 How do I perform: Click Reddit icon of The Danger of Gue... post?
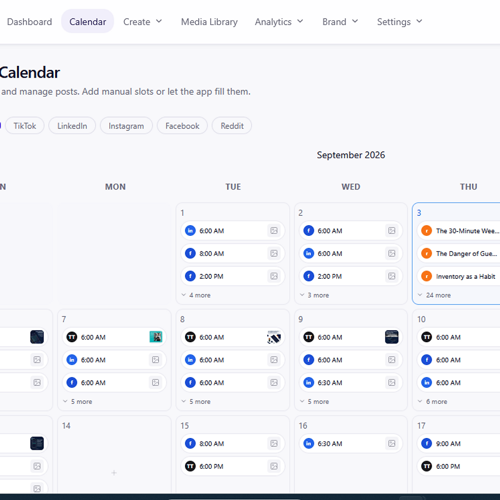tap(427, 253)
